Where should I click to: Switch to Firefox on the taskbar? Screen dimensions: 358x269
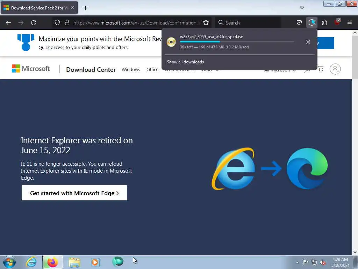click(52, 262)
